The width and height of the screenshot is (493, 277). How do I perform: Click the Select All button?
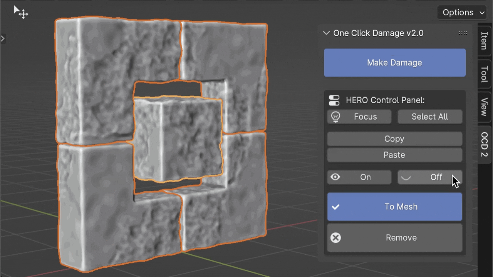(x=430, y=117)
